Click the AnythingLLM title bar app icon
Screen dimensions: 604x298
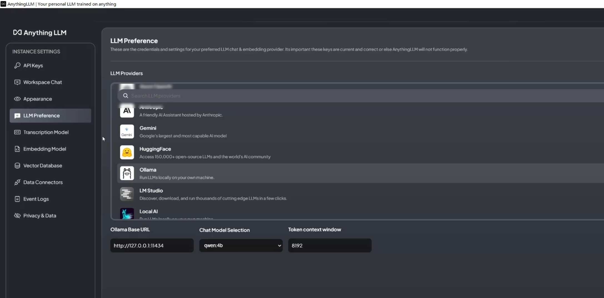pyautogui.click(x=3, y=4)
